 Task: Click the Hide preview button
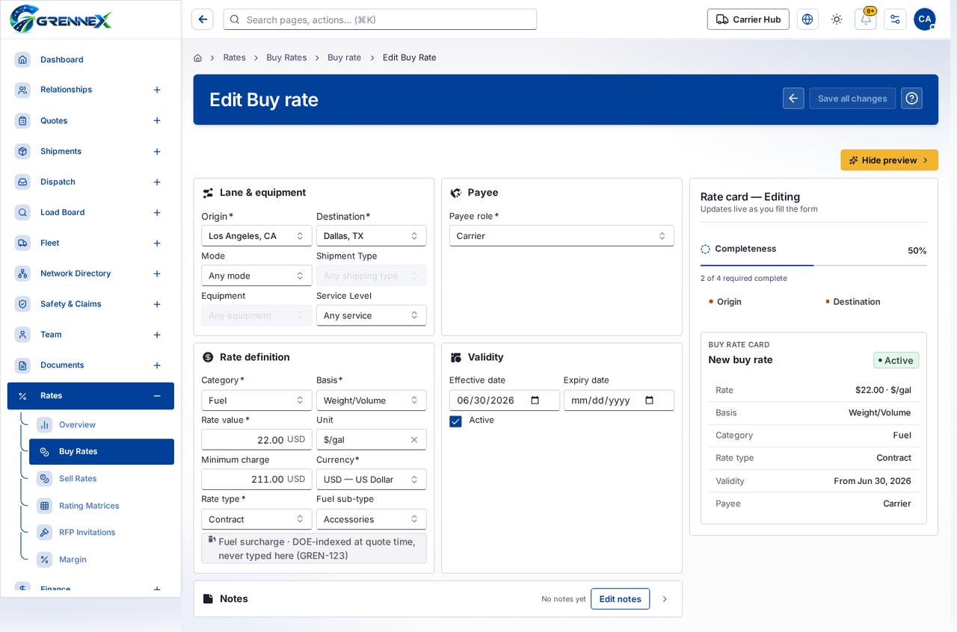[889, 160]
